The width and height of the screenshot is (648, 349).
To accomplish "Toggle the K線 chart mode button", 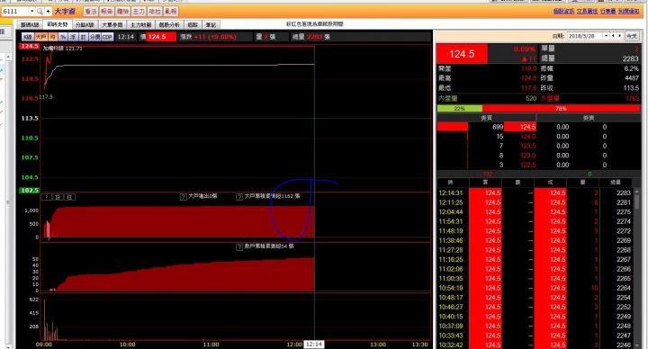I will 28,37.
